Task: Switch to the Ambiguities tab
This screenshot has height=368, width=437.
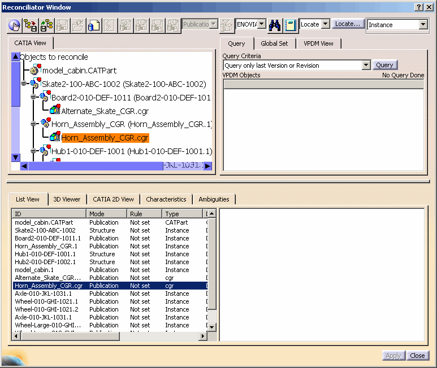Action: coord(214,199)
